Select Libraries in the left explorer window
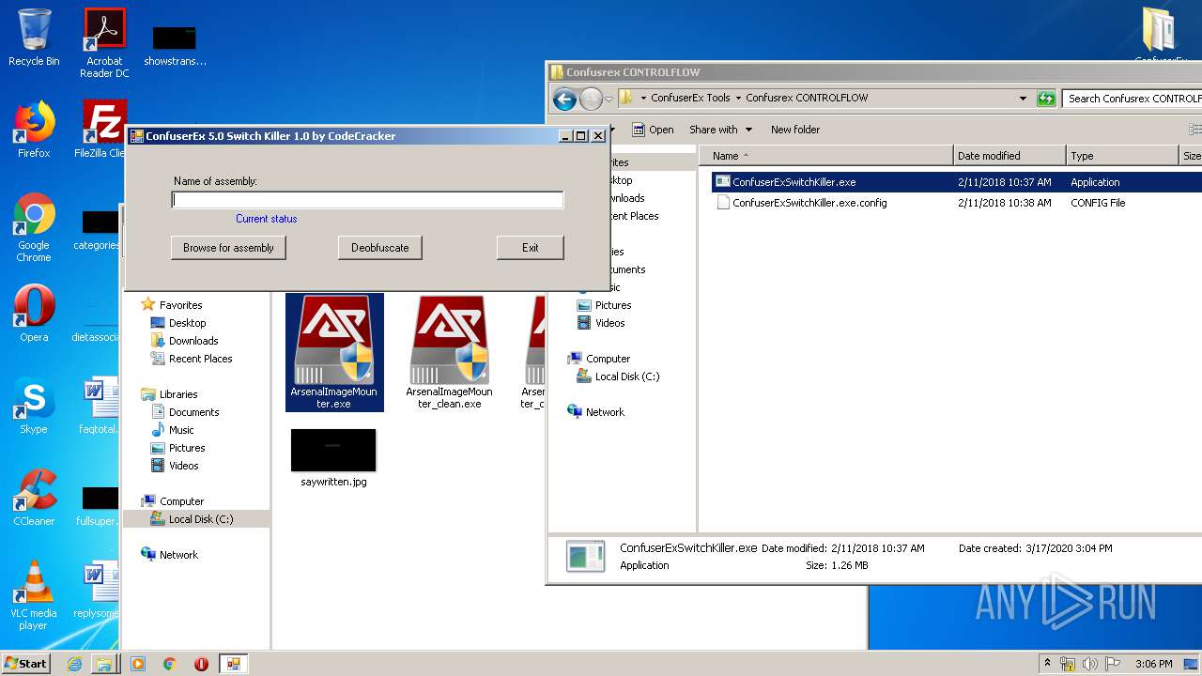Viewport: 1202px width, 676px height. pyautogui.click(x=170, y=394)
